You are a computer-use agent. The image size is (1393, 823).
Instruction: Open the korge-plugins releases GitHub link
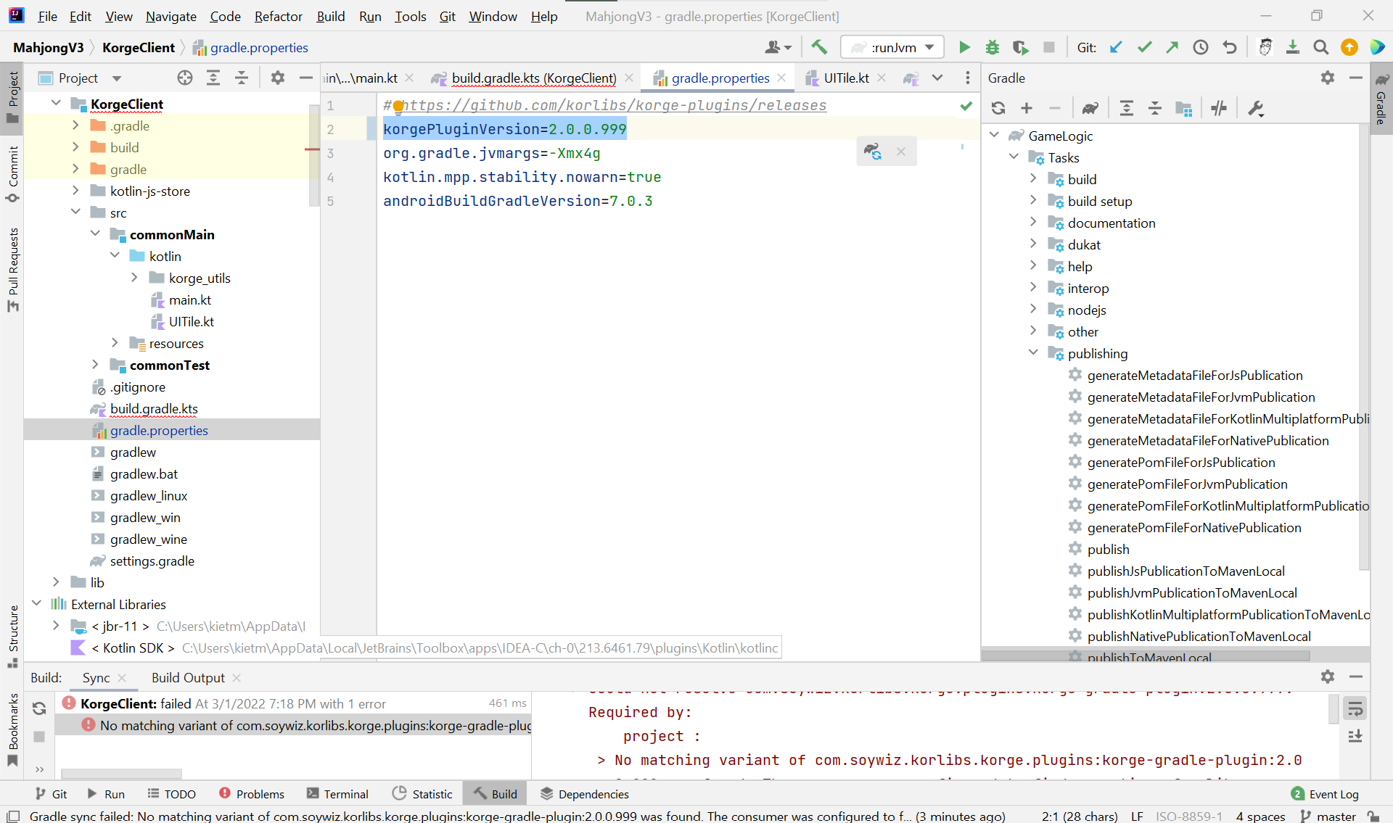615,106
